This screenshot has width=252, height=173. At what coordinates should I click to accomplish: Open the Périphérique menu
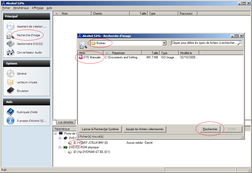pos(21,8)
